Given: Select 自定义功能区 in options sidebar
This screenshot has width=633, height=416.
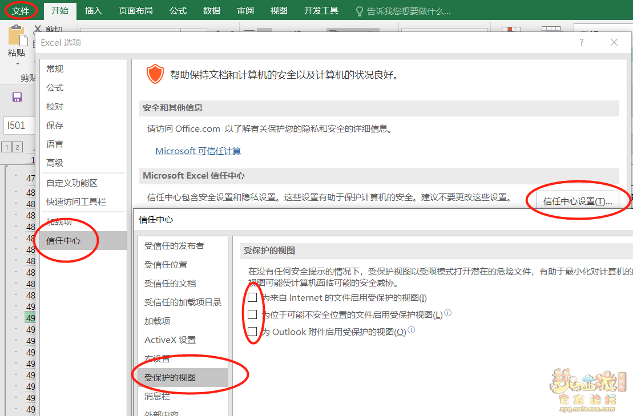Looking at the screenshot, I should (83, 183).
